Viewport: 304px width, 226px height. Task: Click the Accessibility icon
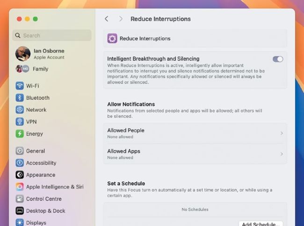tap(20, 163)
